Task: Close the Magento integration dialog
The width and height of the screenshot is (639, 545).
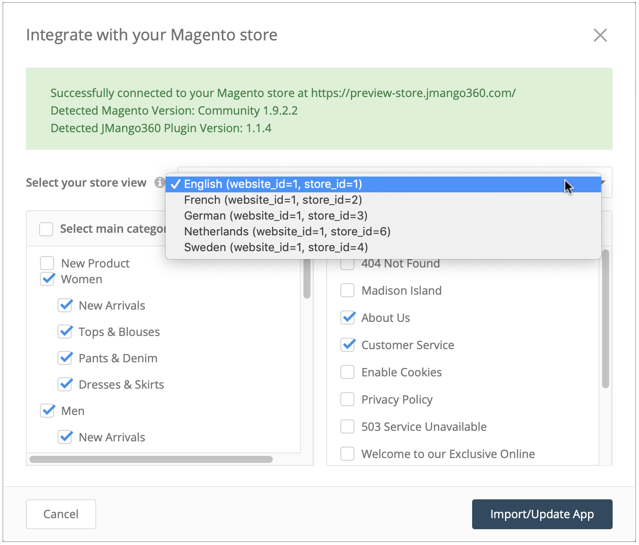Action: click(600, 35)
